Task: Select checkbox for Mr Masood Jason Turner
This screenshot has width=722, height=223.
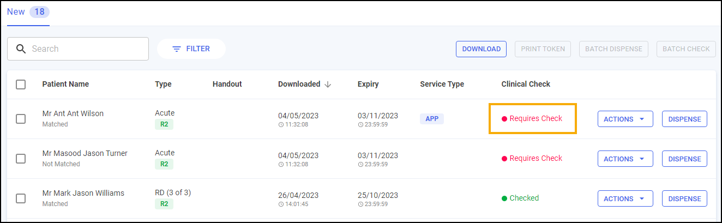Action: pos(21,159)
